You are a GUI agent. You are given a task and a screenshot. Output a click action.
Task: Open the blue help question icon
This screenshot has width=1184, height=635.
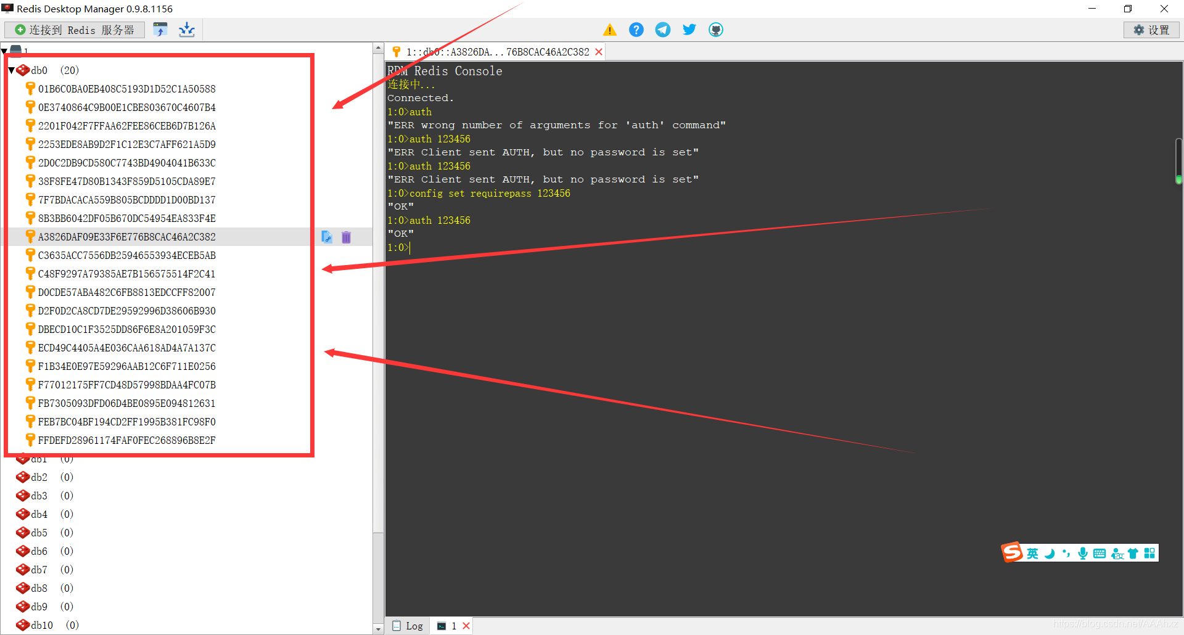636,30
